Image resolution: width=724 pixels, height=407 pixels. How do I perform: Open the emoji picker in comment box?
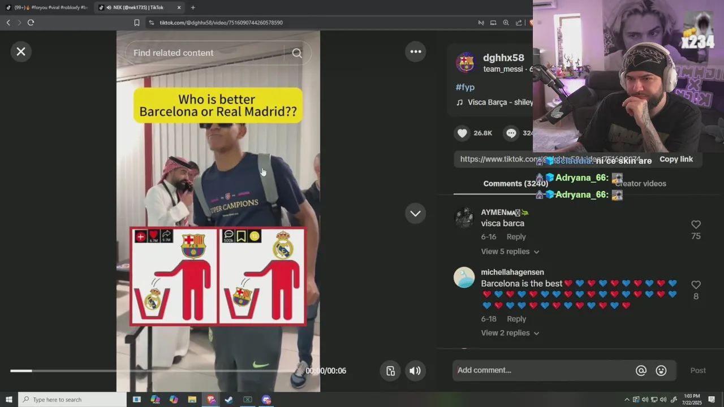click(x=661, y=370)
